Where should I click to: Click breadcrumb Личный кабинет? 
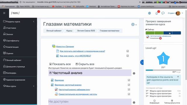(54, 31)
